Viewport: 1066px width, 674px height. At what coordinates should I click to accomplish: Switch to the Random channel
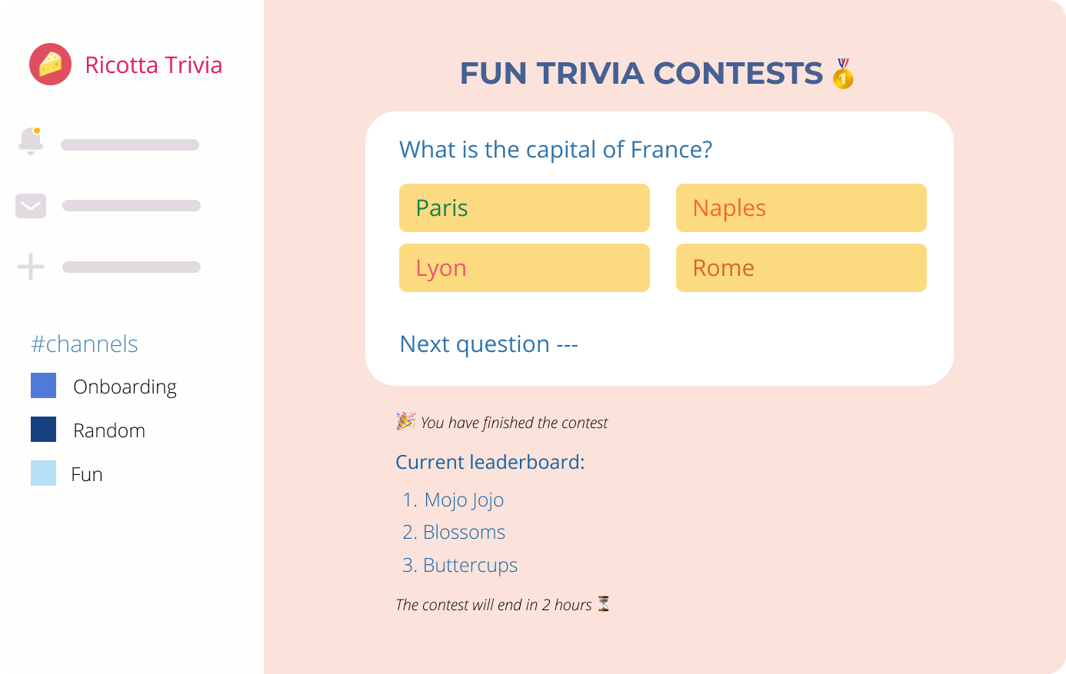pos(109,430)
